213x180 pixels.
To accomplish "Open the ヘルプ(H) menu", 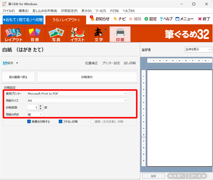I will [129, 11].
